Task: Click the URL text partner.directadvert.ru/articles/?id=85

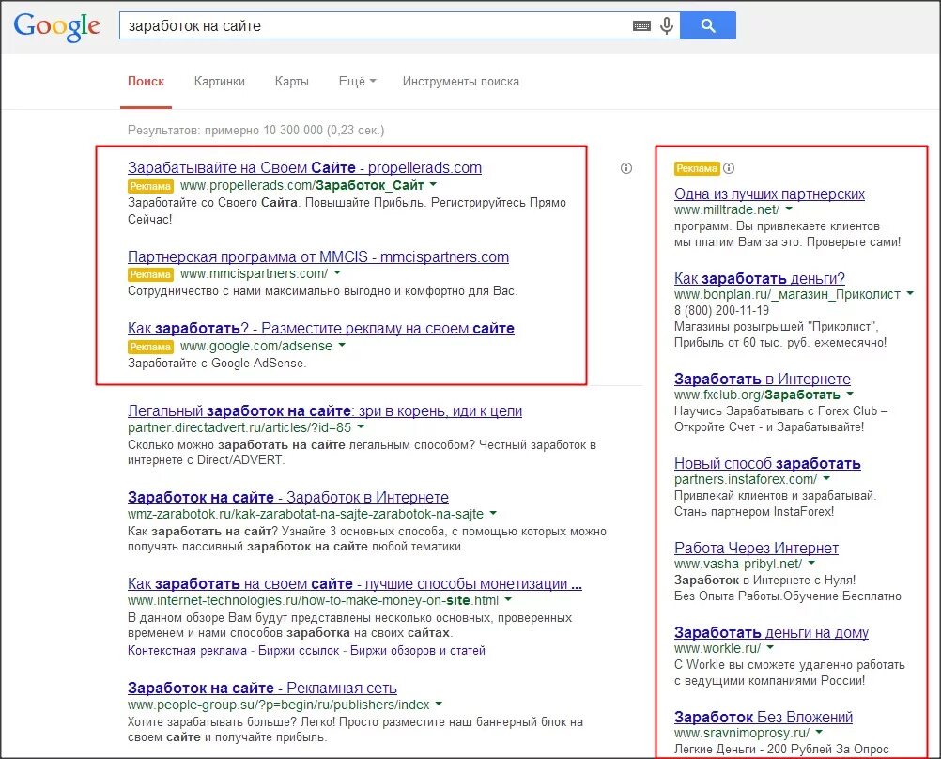Action: (239, 427)
